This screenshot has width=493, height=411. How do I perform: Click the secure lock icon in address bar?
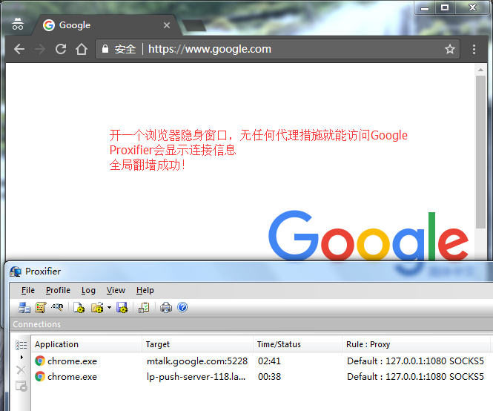pos(105,49)
